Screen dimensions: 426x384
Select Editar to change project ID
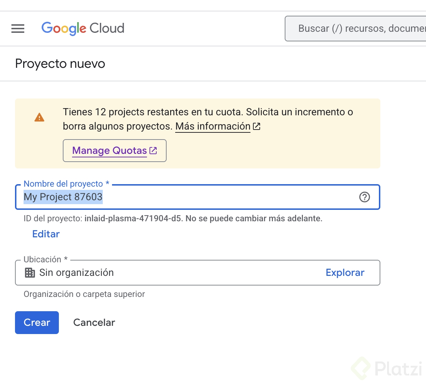tap(46, 234)
